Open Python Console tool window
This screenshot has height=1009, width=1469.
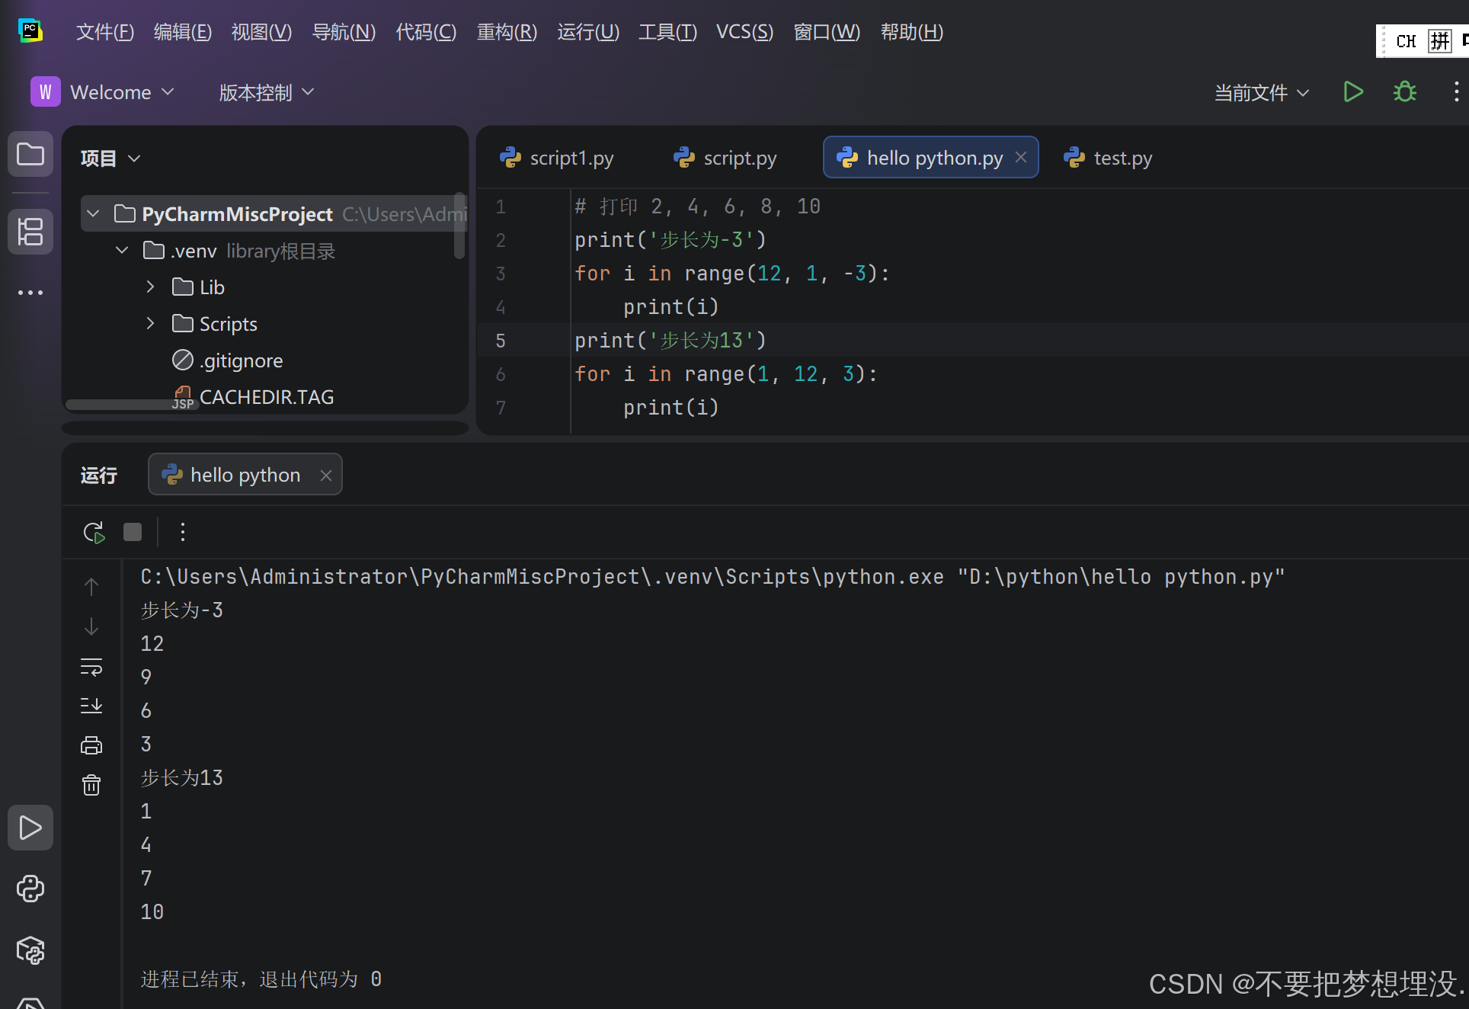(30, 889)
